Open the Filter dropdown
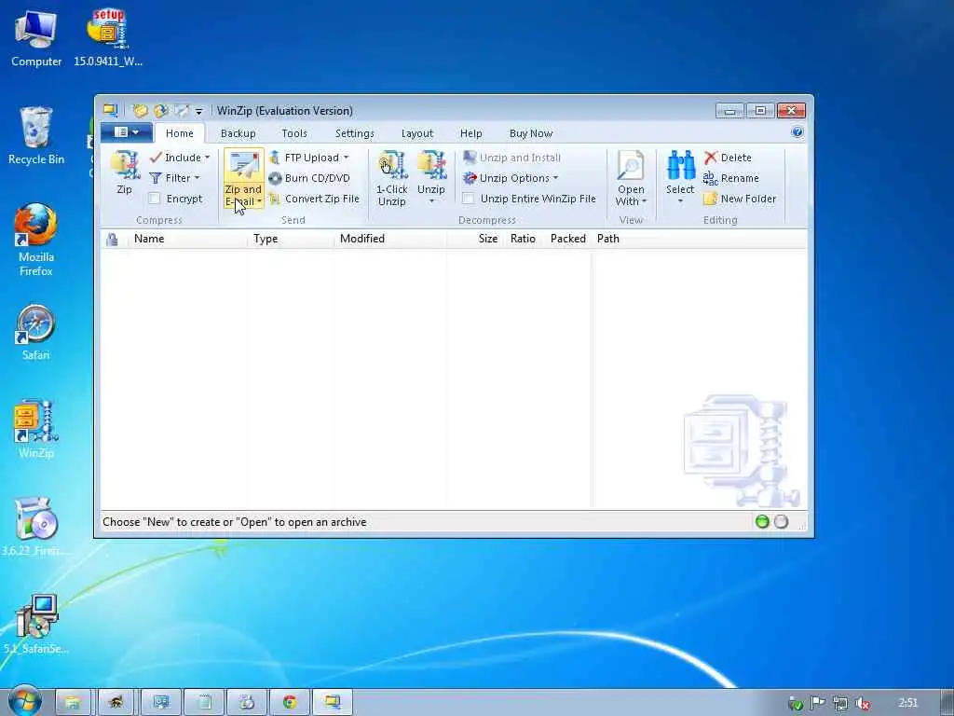 174,178
